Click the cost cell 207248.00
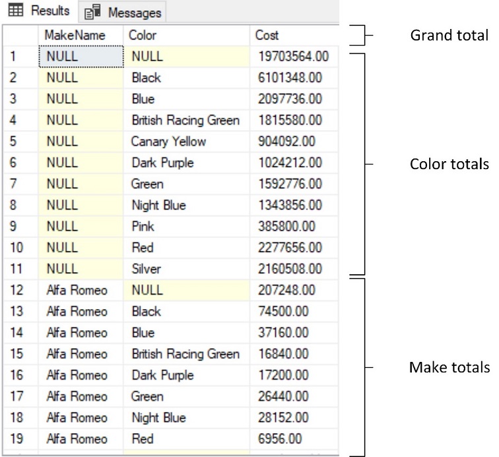The image size is (499, 457). (x=288, y=290)
